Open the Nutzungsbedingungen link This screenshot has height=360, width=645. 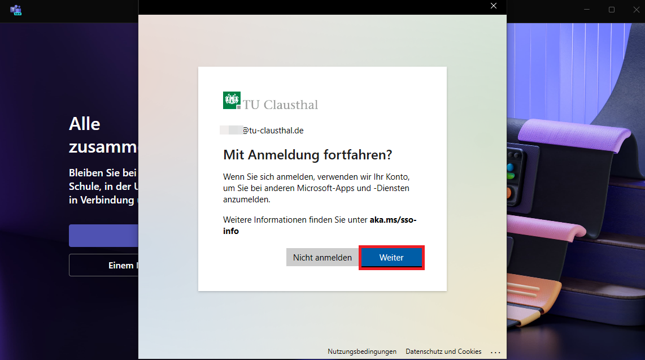coord(362,352)
